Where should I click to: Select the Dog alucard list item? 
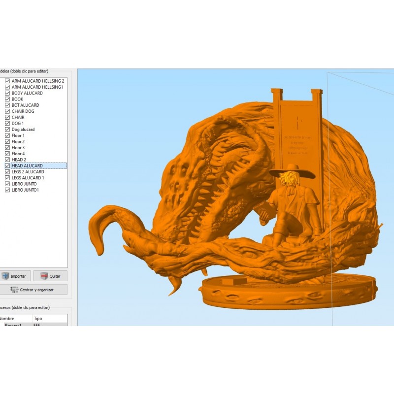[x=23, y=130]
